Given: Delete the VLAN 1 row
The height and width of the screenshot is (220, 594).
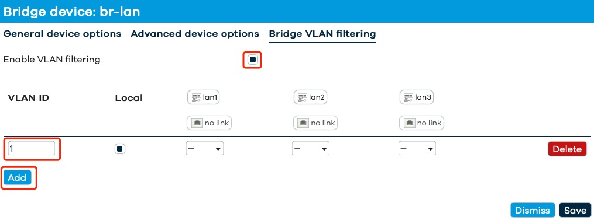Looking at the screenshot, I should (567, 149).
